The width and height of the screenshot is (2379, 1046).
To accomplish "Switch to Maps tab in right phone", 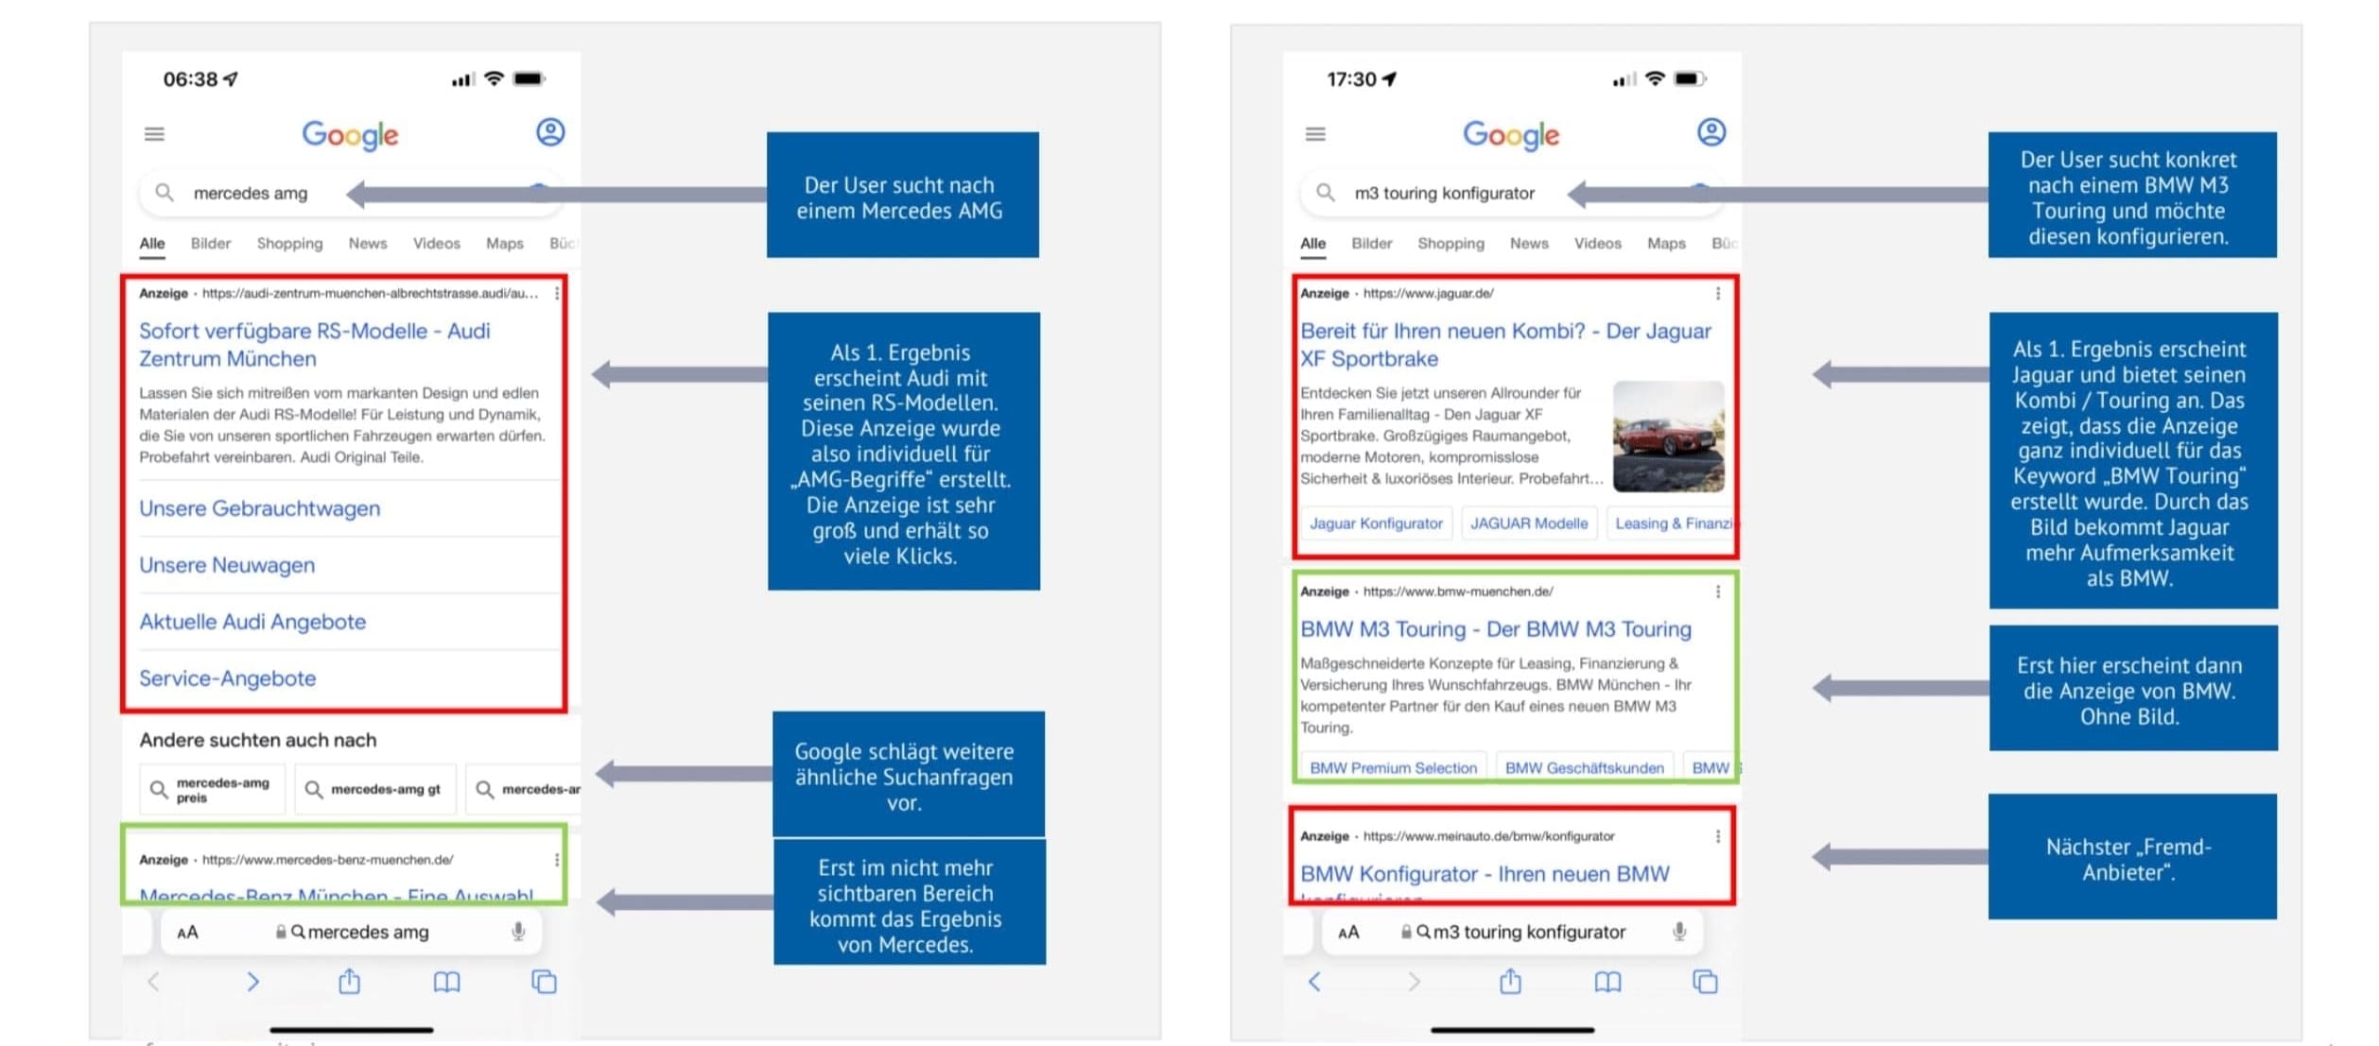I will click(1666, 244).
